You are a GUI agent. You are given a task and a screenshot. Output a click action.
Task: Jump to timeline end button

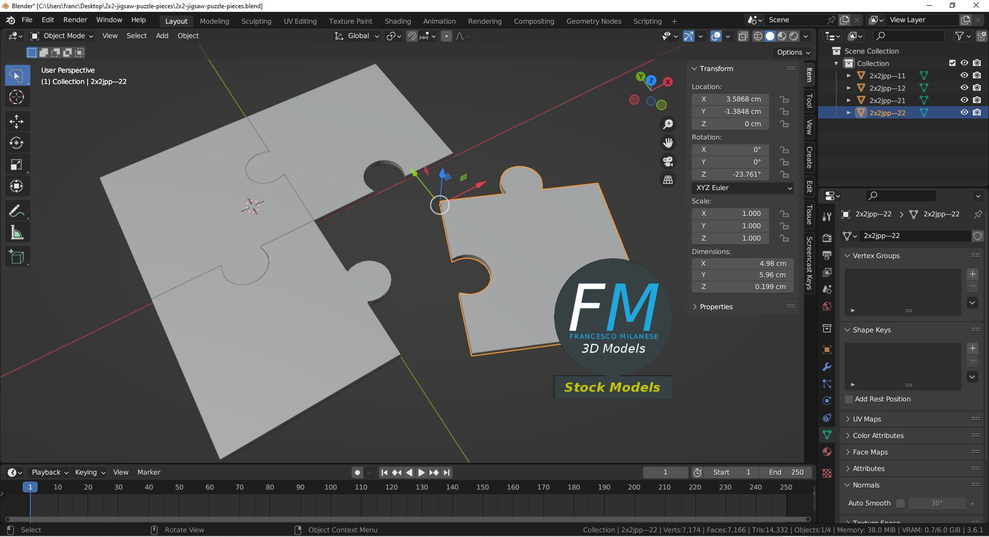coord(447,472)
